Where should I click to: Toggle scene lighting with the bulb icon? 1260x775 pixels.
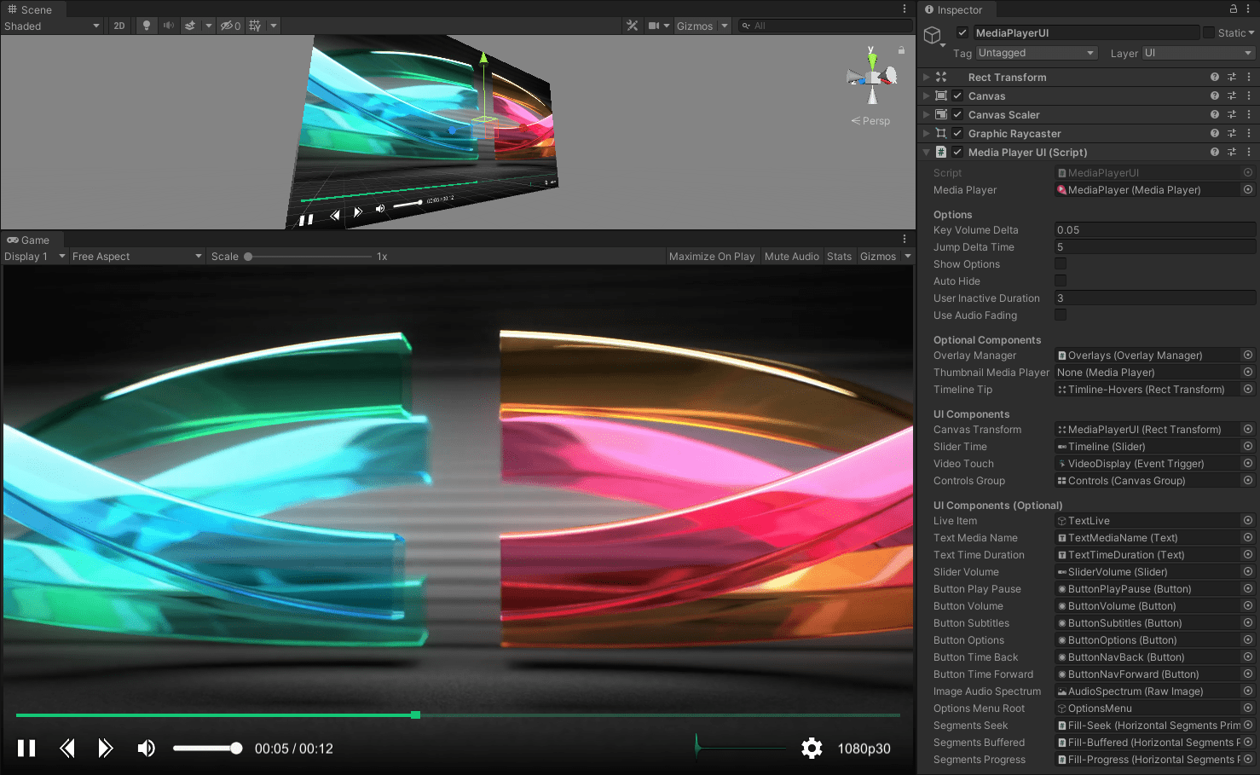point(145,26)
